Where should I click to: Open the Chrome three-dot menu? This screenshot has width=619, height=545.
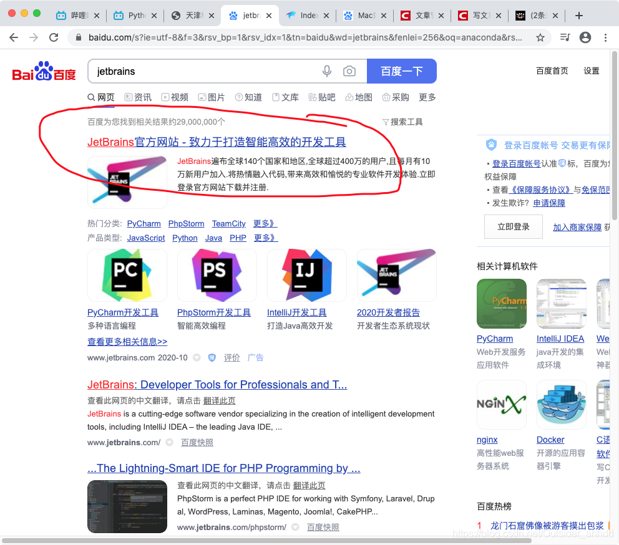pos(605,37)
